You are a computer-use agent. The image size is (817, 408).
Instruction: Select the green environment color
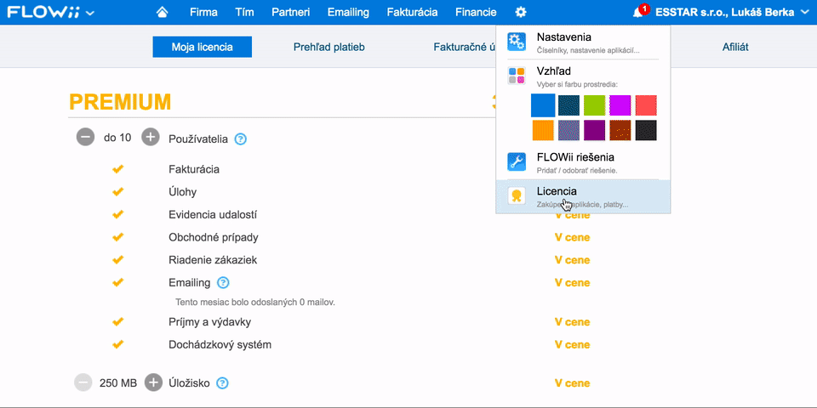click(x=594, y=105)
